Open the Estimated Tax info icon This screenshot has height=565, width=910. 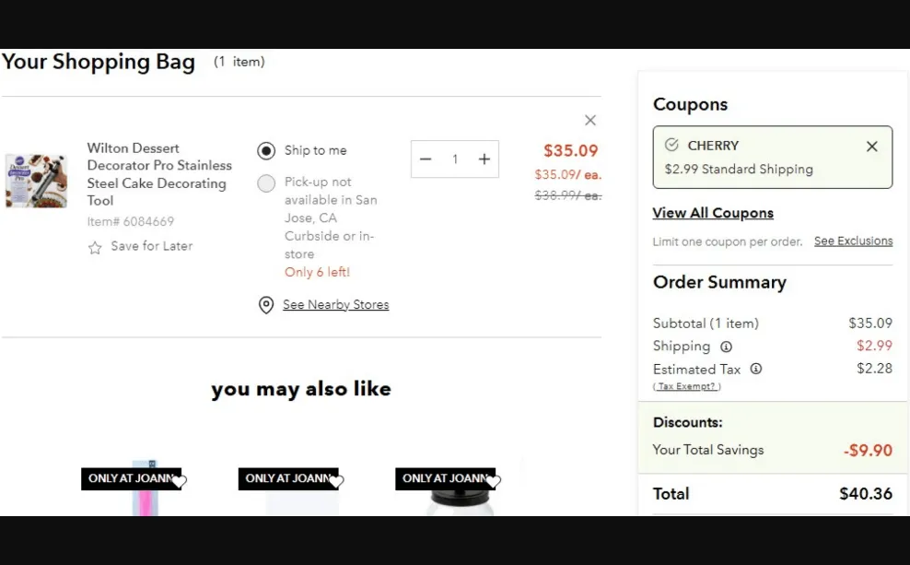coord(755,369)
